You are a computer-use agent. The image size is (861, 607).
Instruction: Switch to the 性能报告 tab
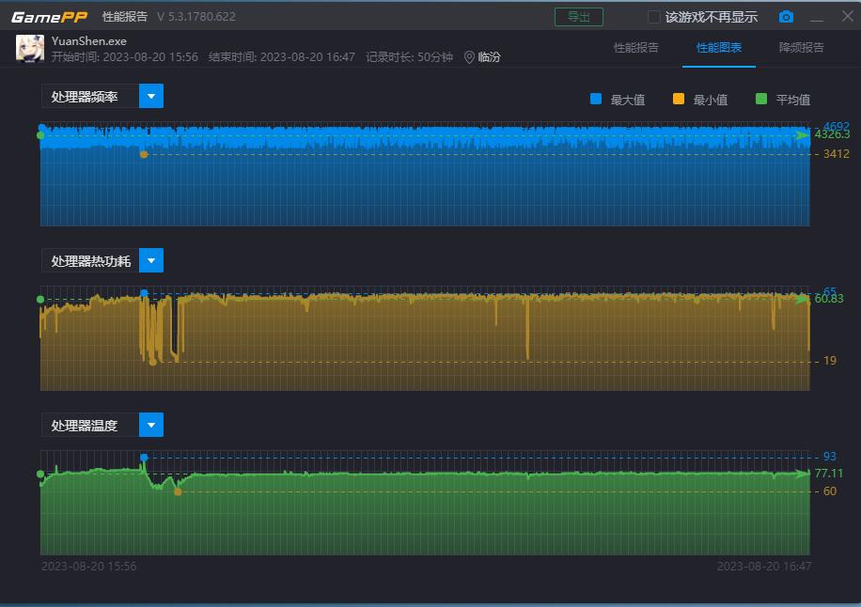click(x=636, y=48)
